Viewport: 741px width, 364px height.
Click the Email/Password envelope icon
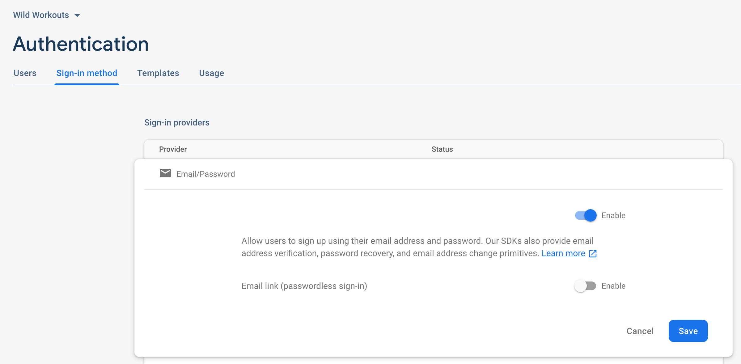pos(165,173)
